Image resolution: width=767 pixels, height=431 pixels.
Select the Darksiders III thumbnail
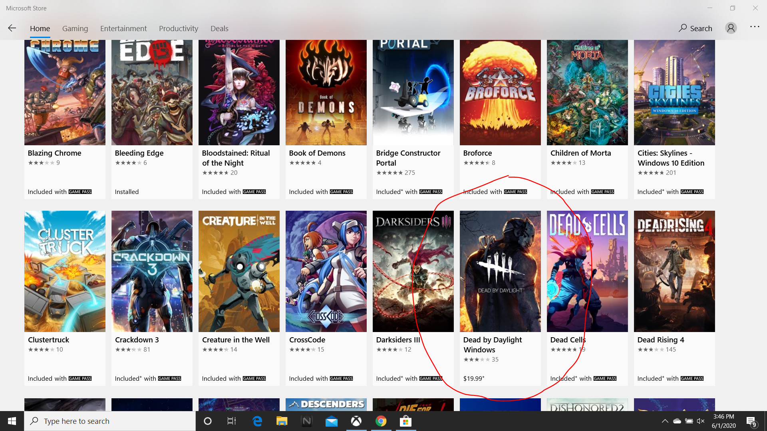tap(413, 271)
